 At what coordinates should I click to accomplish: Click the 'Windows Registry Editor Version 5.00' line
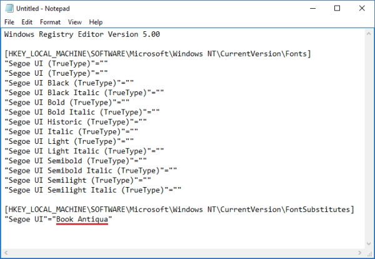(x=82, y=34)
